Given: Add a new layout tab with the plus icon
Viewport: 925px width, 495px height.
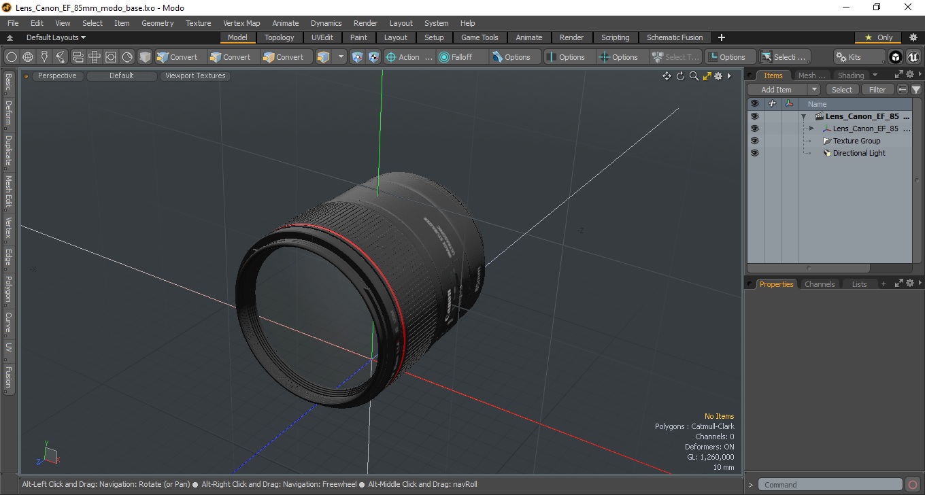Looking at the screenshot, I should (722, 37).
